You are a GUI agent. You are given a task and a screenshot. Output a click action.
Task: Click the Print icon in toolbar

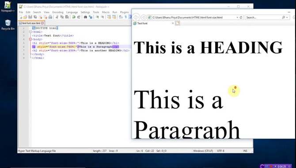[50, 17]
